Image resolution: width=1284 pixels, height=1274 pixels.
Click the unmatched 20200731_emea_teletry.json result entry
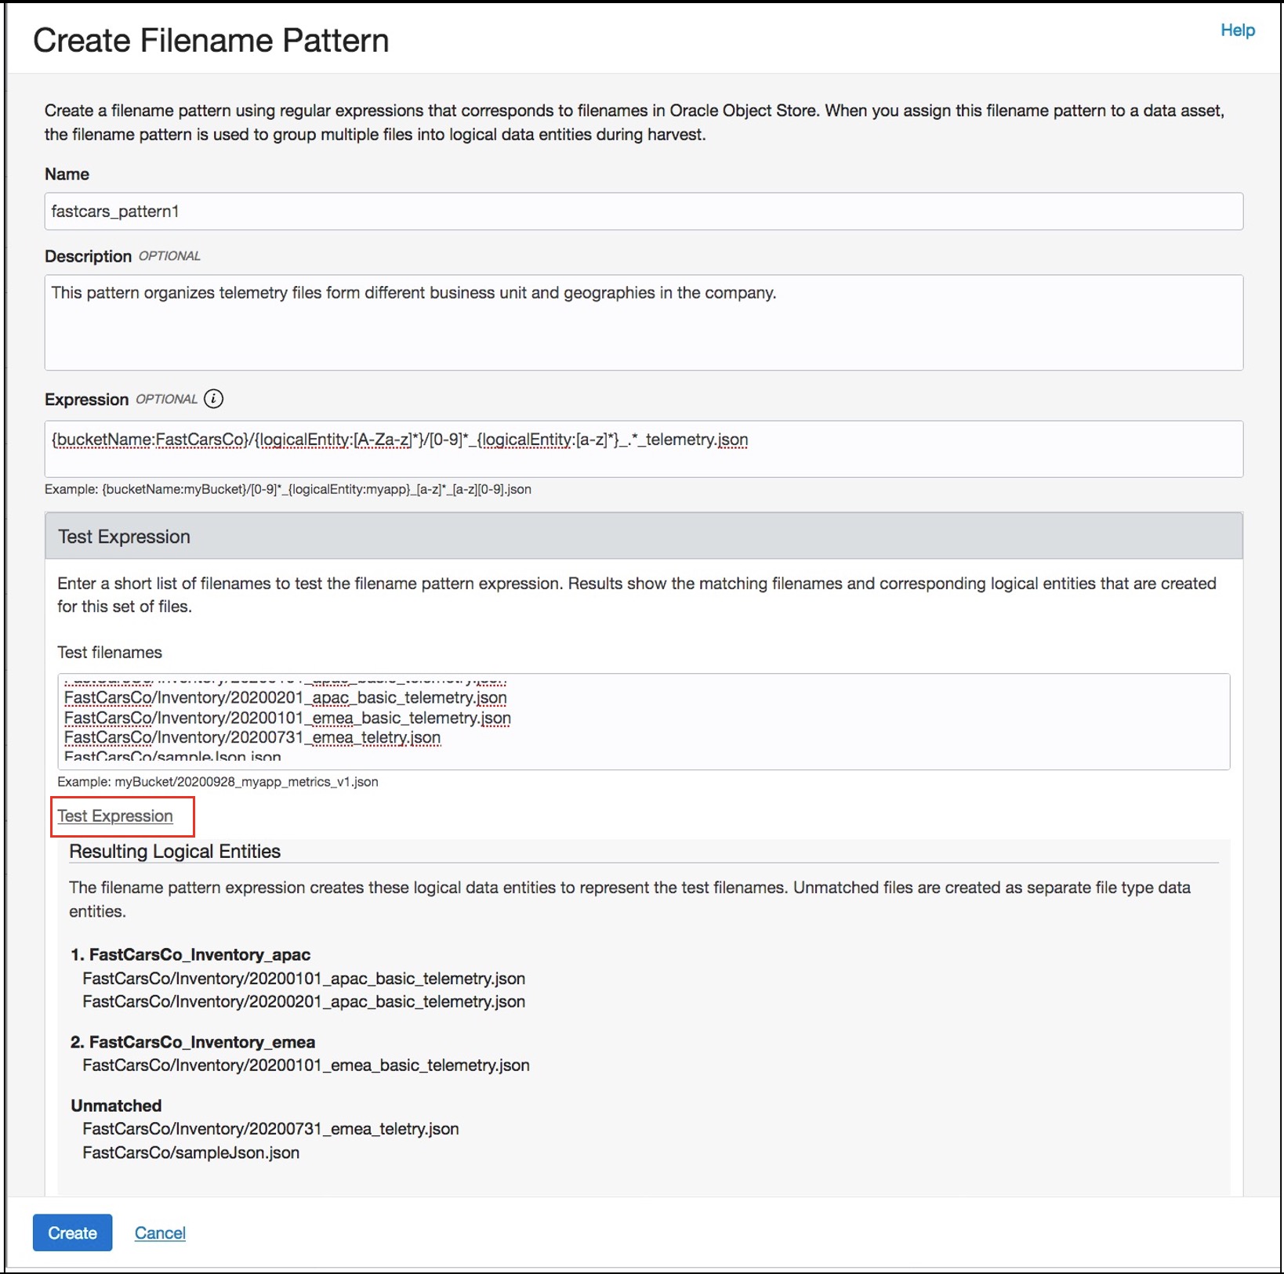270,1129
